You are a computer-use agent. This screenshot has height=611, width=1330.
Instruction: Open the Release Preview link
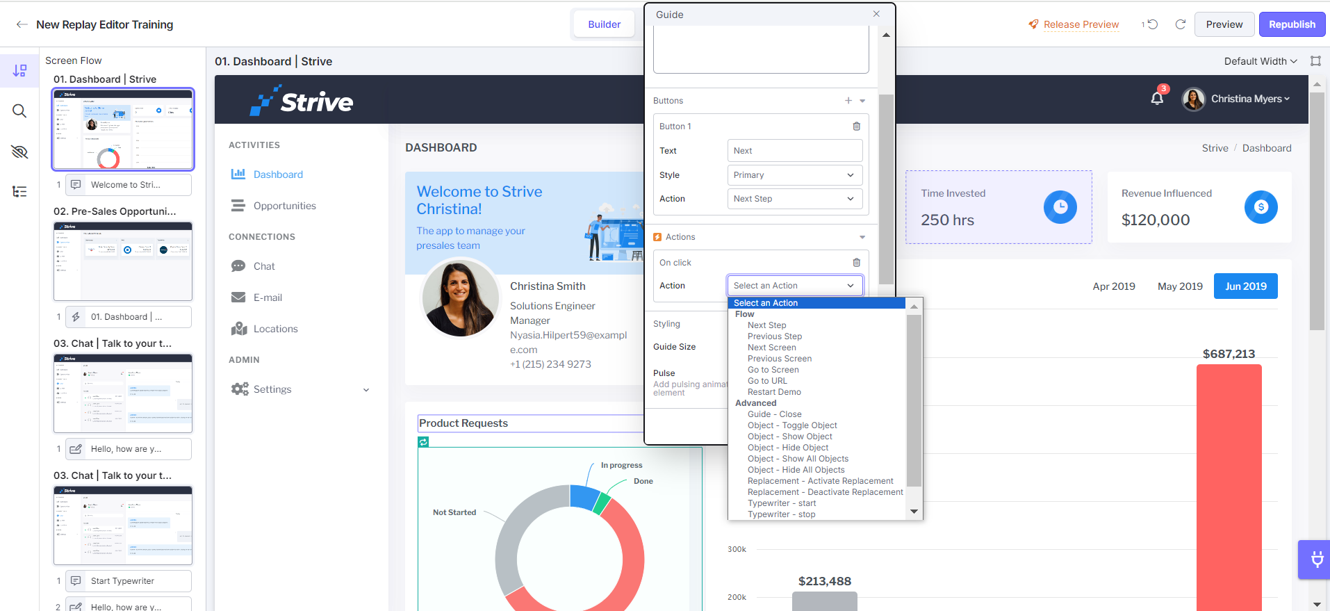(x=1081, y=24)
